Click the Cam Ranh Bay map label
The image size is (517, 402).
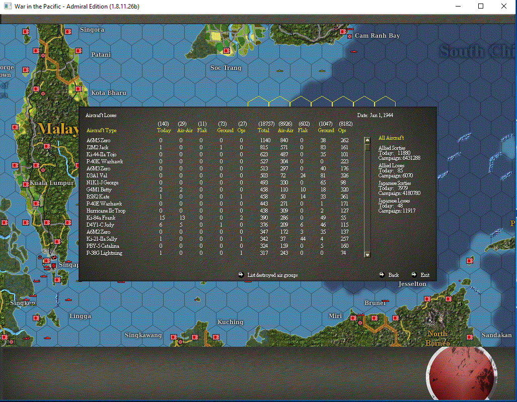pyautogui.click(x=377, y=36)
